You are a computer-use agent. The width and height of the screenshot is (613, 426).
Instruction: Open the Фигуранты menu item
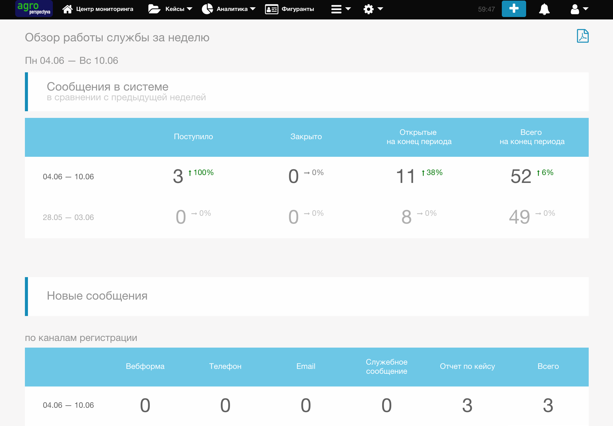(x=298, y=9)
